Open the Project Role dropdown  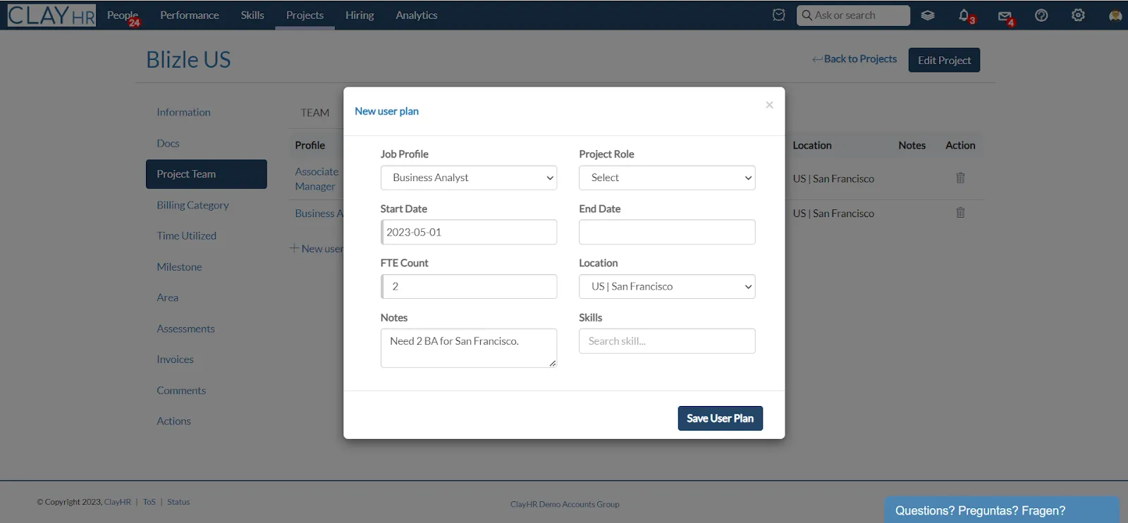667,178
